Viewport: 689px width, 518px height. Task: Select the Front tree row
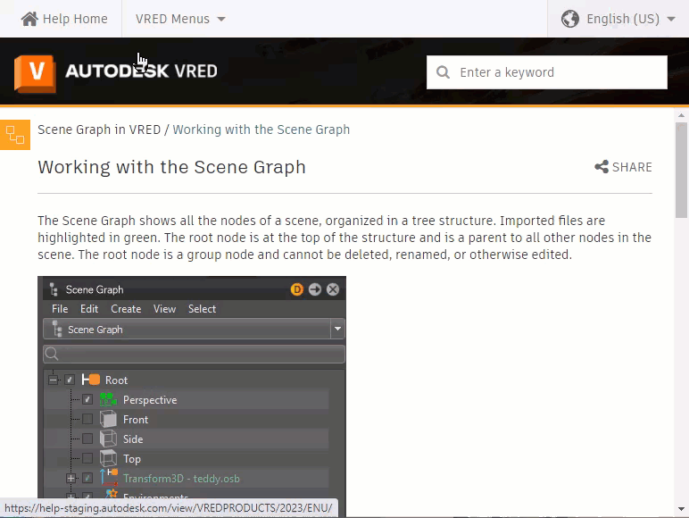[187, 419]
